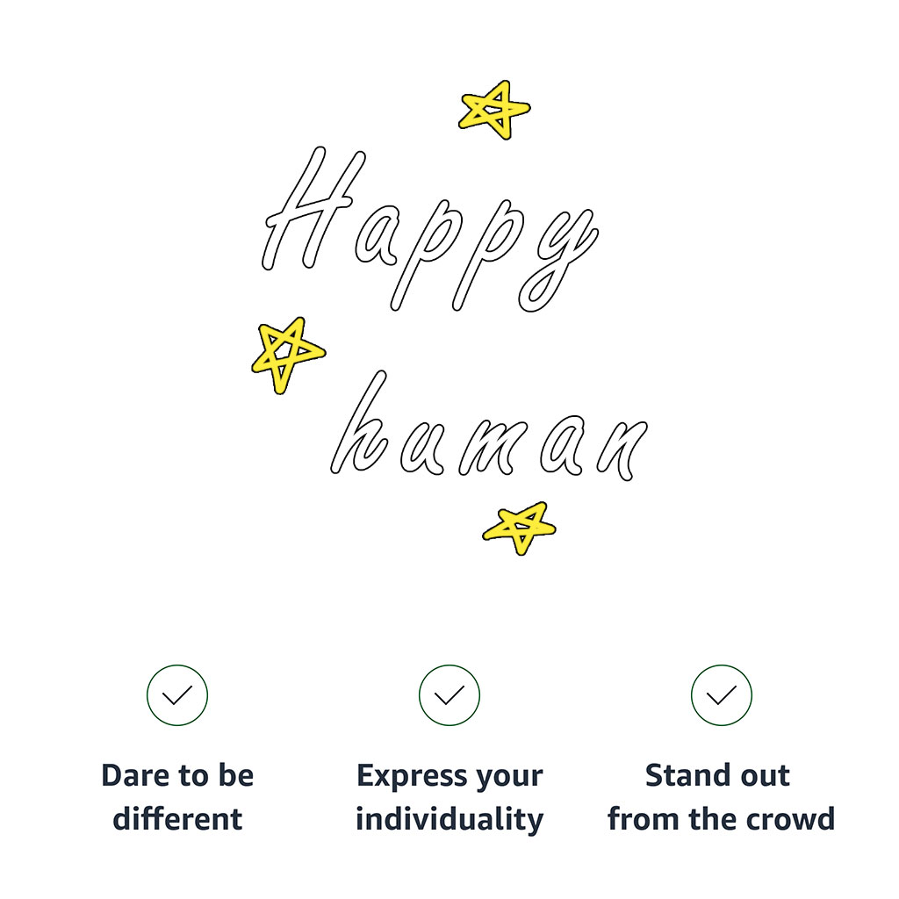Click the text from the crowd
The height and width of the screenshot is (899, 899).
(x=722, y=818)
